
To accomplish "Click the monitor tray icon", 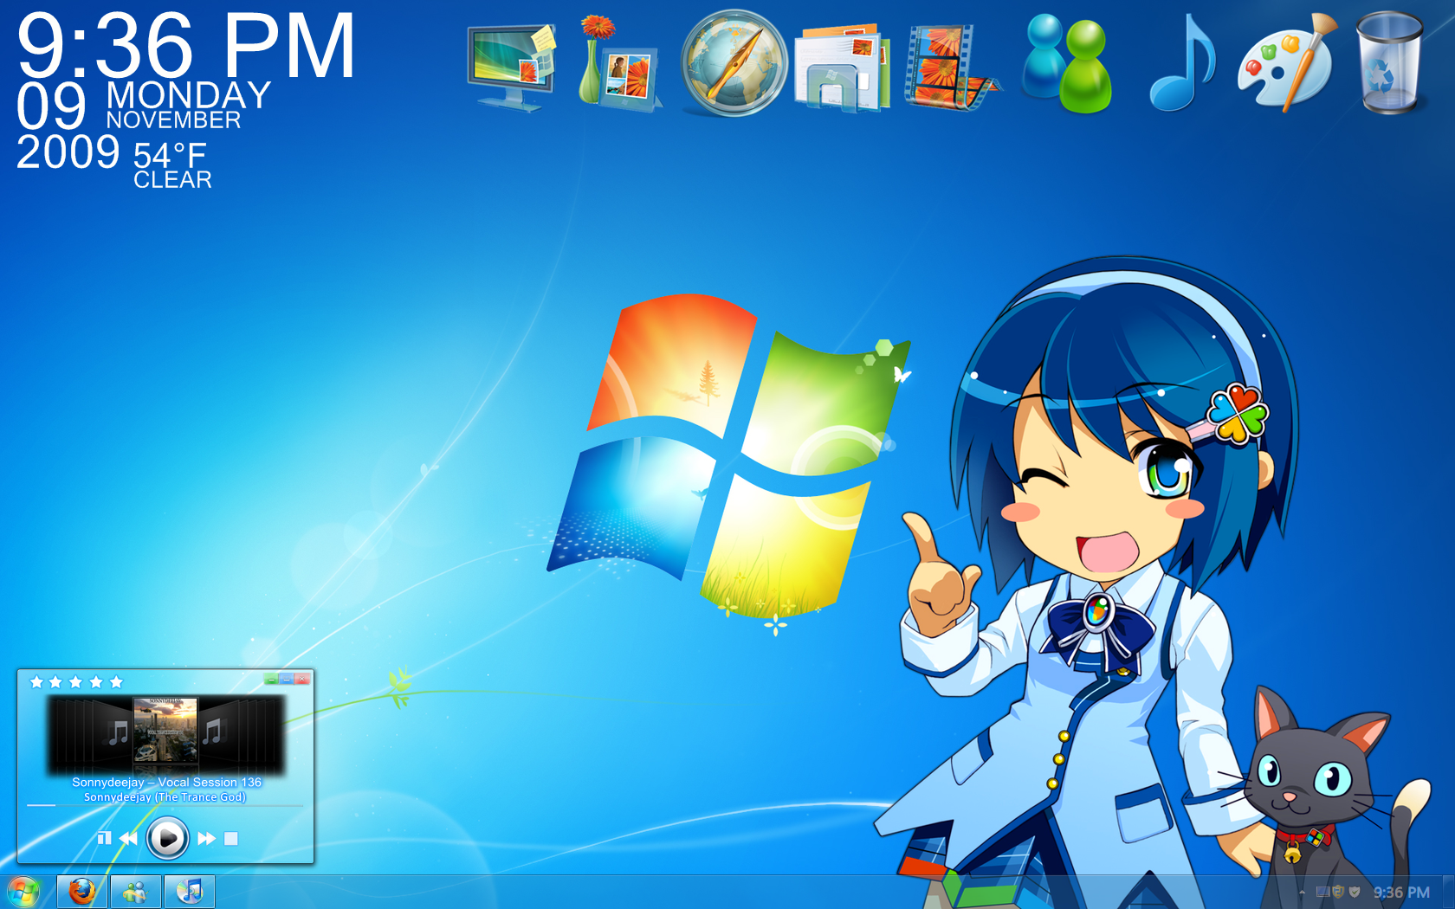I will point(1322,892).
